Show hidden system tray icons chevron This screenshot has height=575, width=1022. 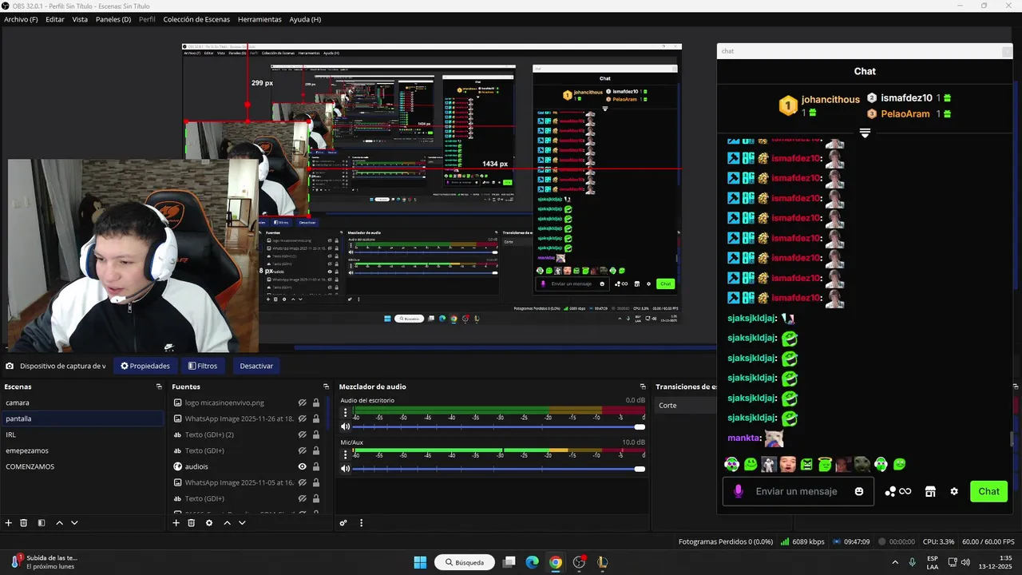click(x=894, y=562)
